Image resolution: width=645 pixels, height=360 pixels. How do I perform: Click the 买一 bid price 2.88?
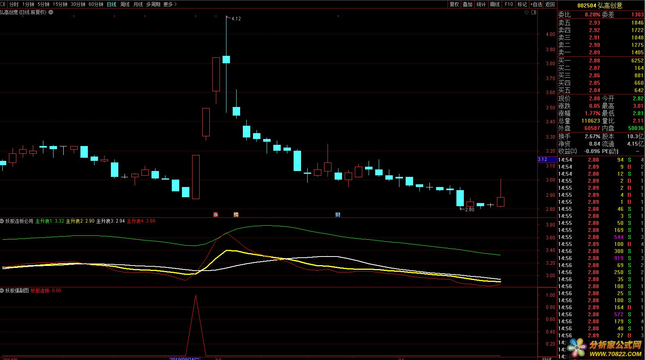point(595,61)
